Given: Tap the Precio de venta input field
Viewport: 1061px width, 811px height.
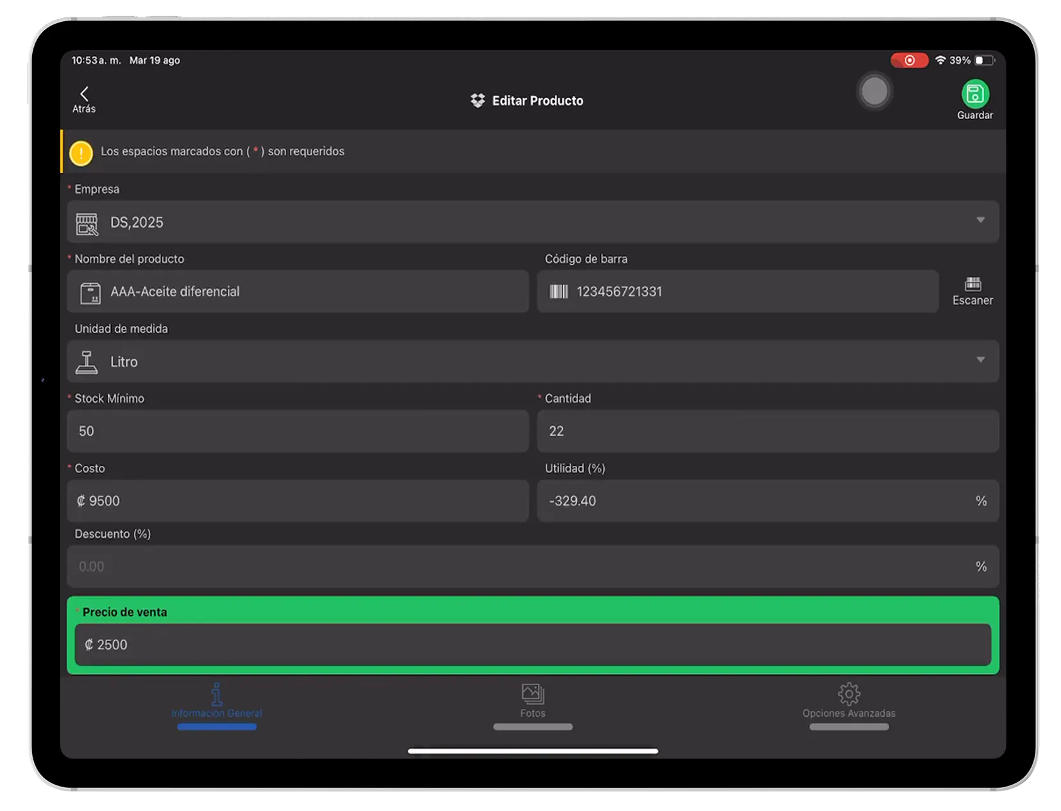Looking at the screenshot, I should (532, 645).
